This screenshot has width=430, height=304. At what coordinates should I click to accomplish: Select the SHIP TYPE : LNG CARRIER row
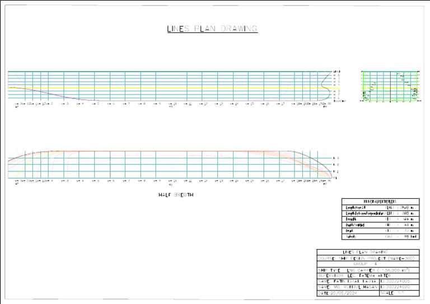[368, 270]
